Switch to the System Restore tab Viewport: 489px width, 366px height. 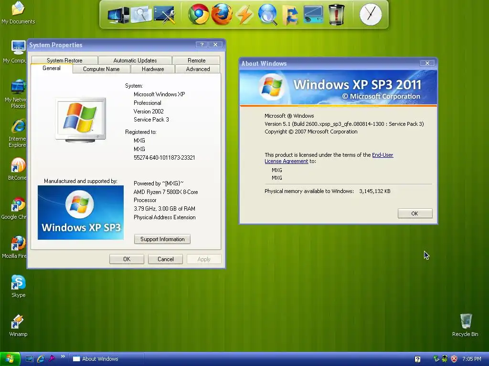click(x=64, y=61)
